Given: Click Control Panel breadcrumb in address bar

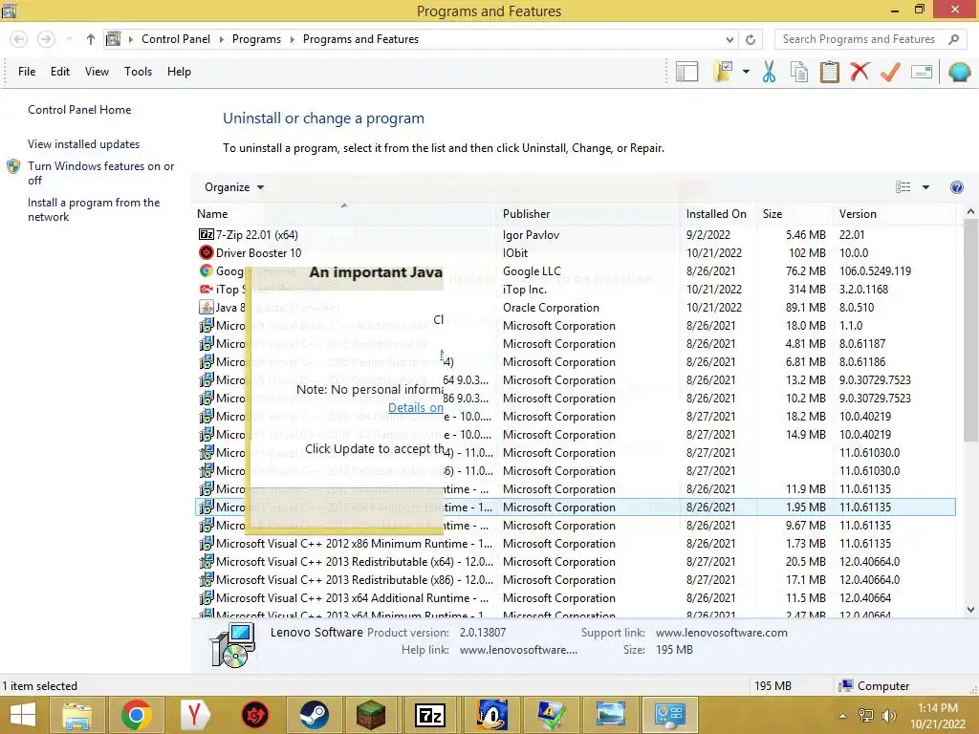Looking at the screenshot, I should click(176, 39).
